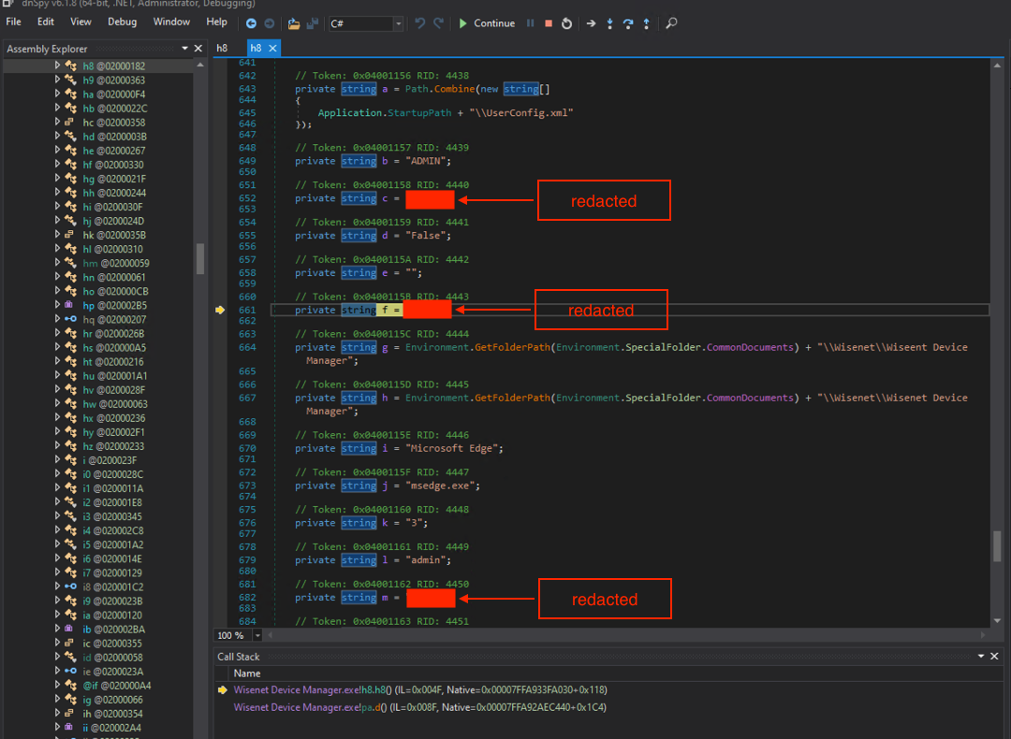
Task: Click the navigate backward arrow icon
Action: [x=251, y=23]
